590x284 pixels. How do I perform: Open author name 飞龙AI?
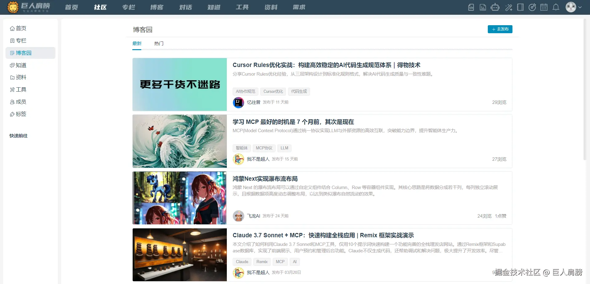coord(253,216)
